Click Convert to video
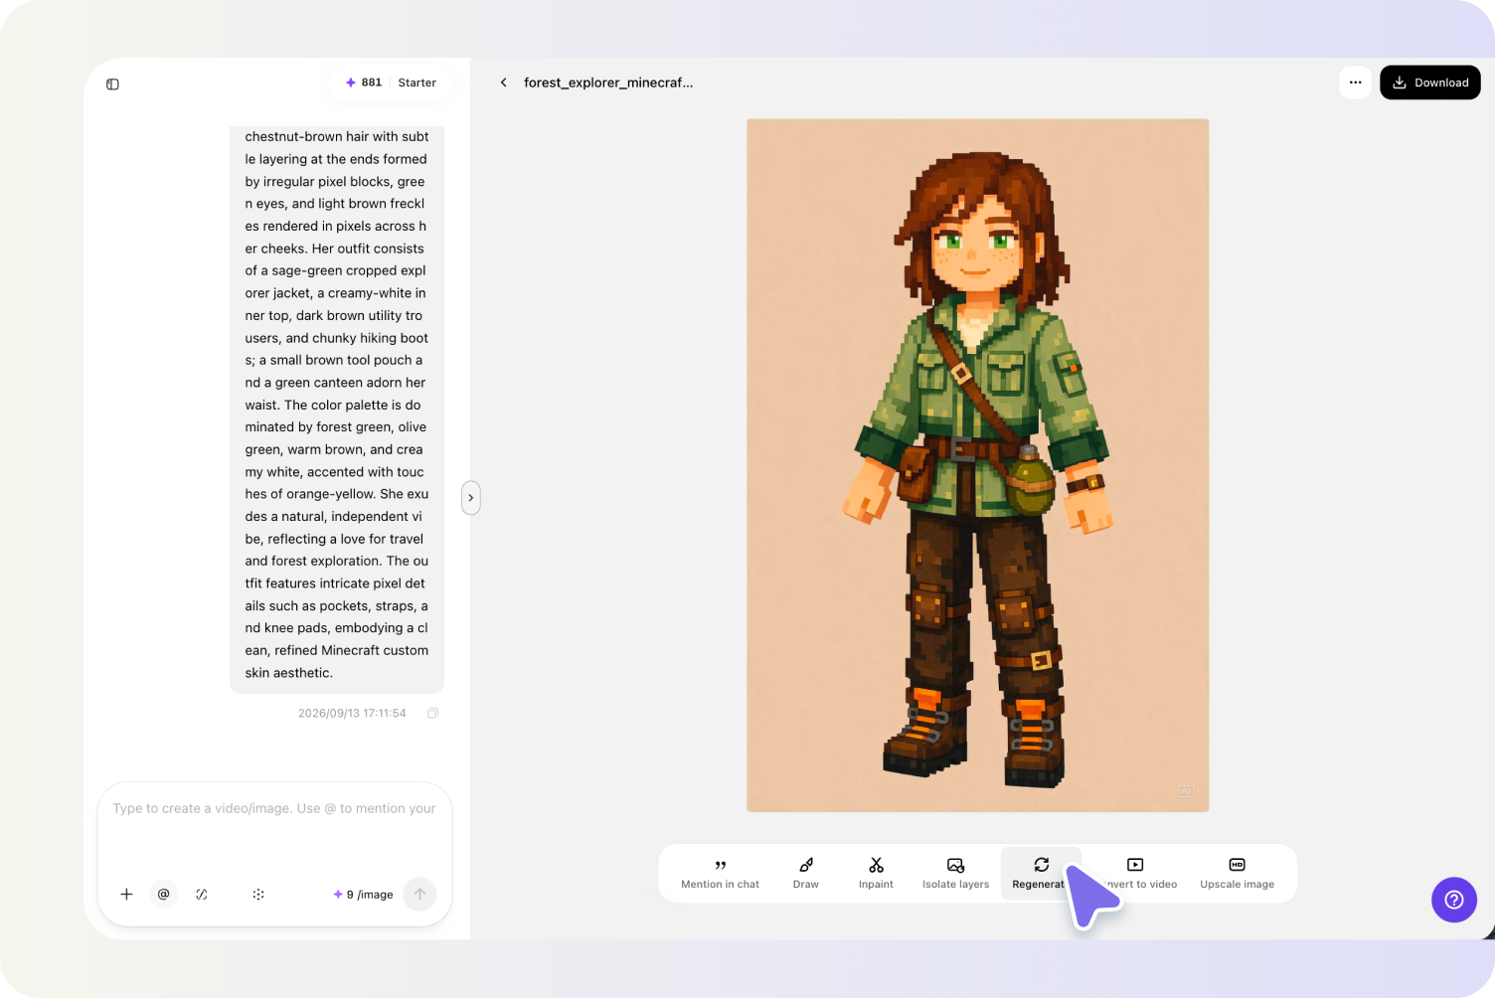 tap(1135, 874)
